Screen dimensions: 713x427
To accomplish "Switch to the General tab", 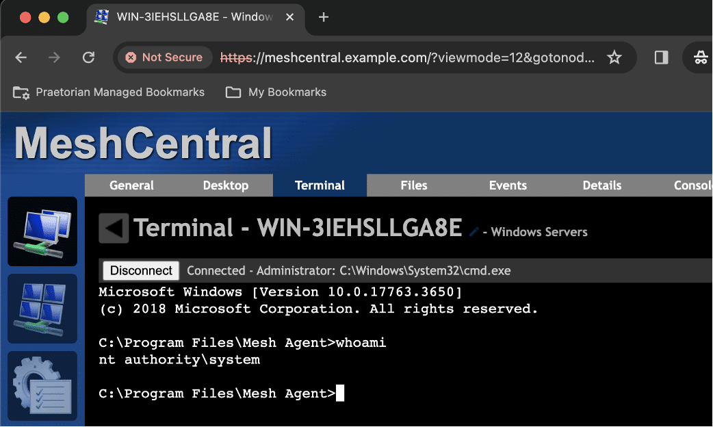I will 132,185.
